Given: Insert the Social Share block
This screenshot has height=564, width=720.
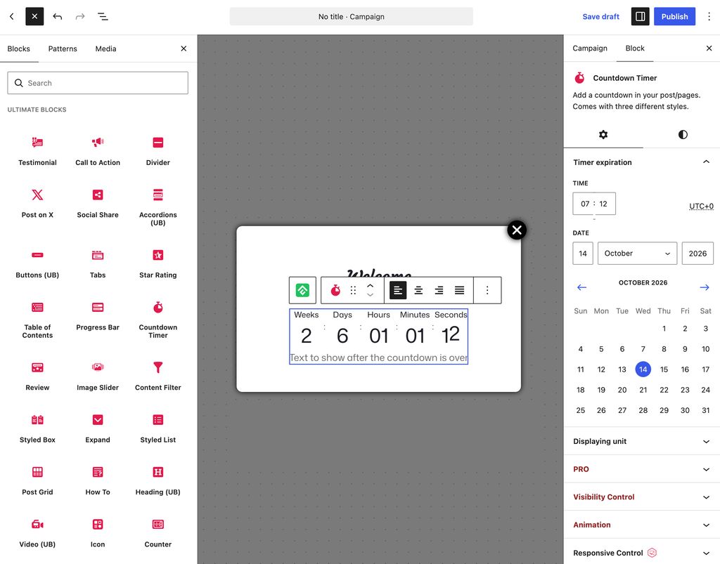Looking at the screenshot, I should (x=98, y=203).
